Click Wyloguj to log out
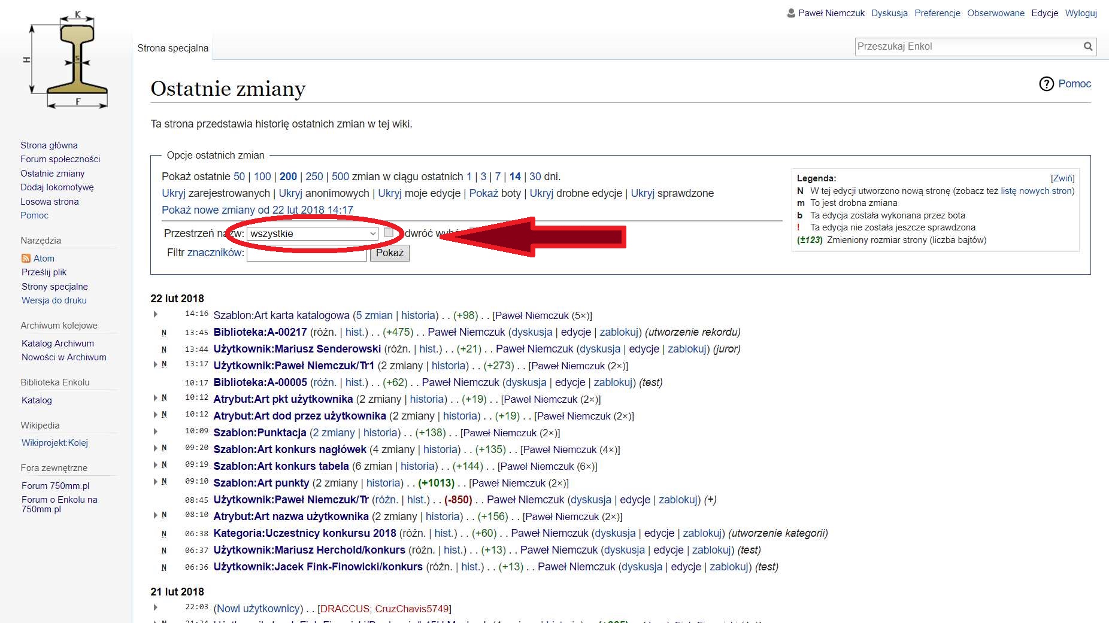This screenshot has width=1109, height=623. tap(1081, 13)
